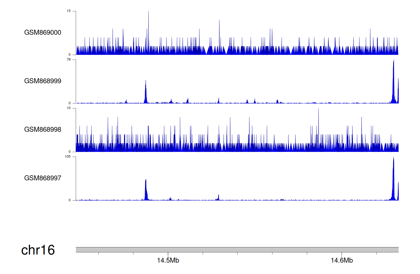Click the y-axis maximum value 10

click(x=69, y=108)
